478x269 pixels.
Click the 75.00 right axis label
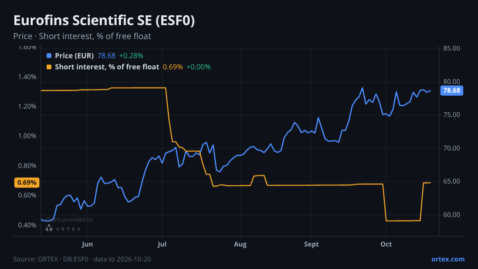click(x=451, y=115)
